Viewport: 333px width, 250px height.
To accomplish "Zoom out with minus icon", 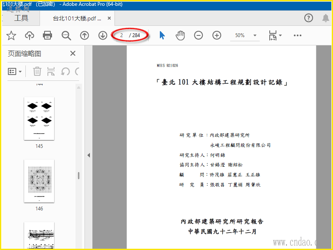I will point(199,35).
